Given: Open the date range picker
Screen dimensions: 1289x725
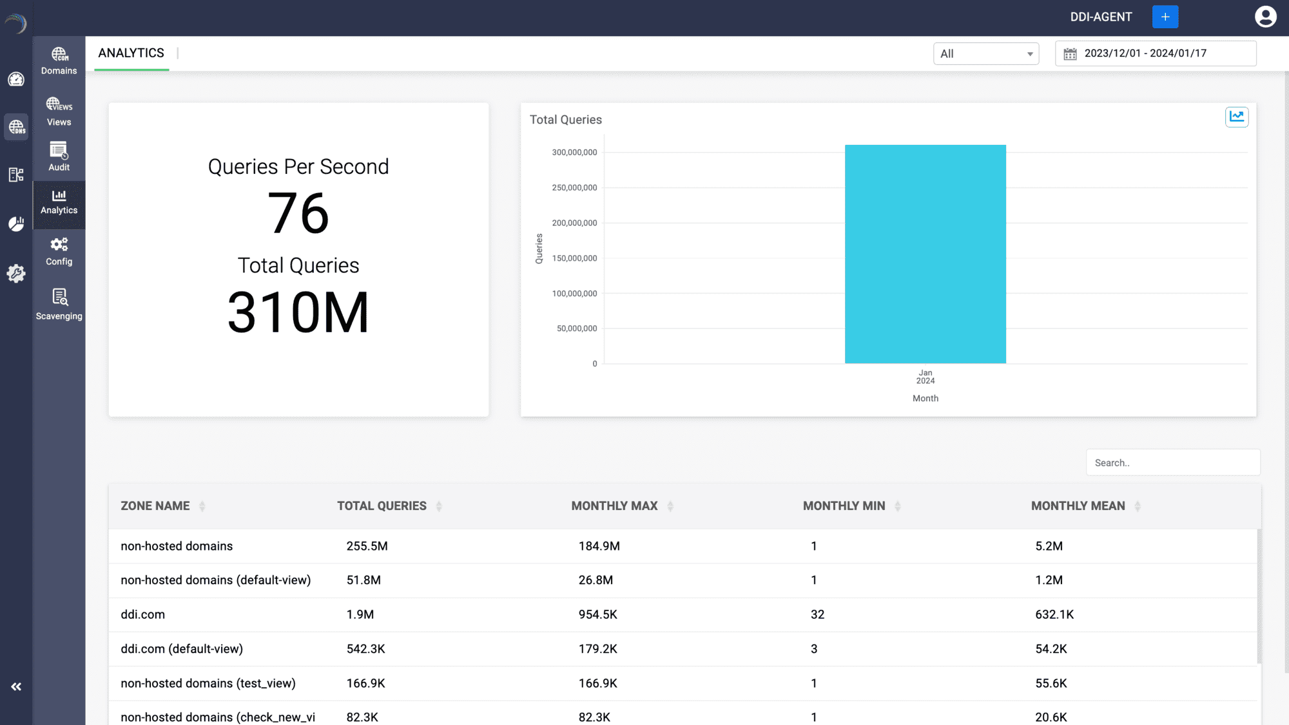Looking at the screenshot, I should [x=1155, y=53].
